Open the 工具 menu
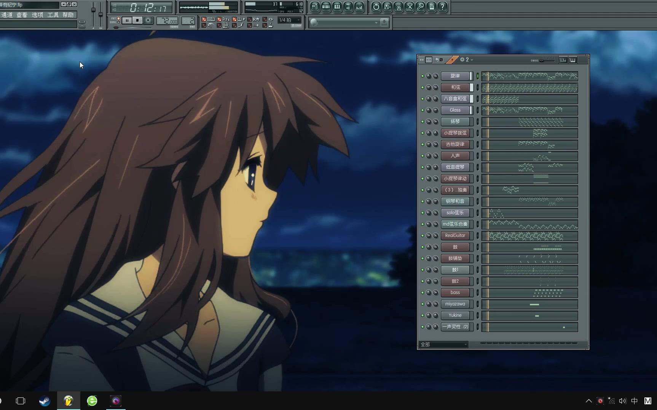Screen dimensions: 657x410 [x=53, y=15]
